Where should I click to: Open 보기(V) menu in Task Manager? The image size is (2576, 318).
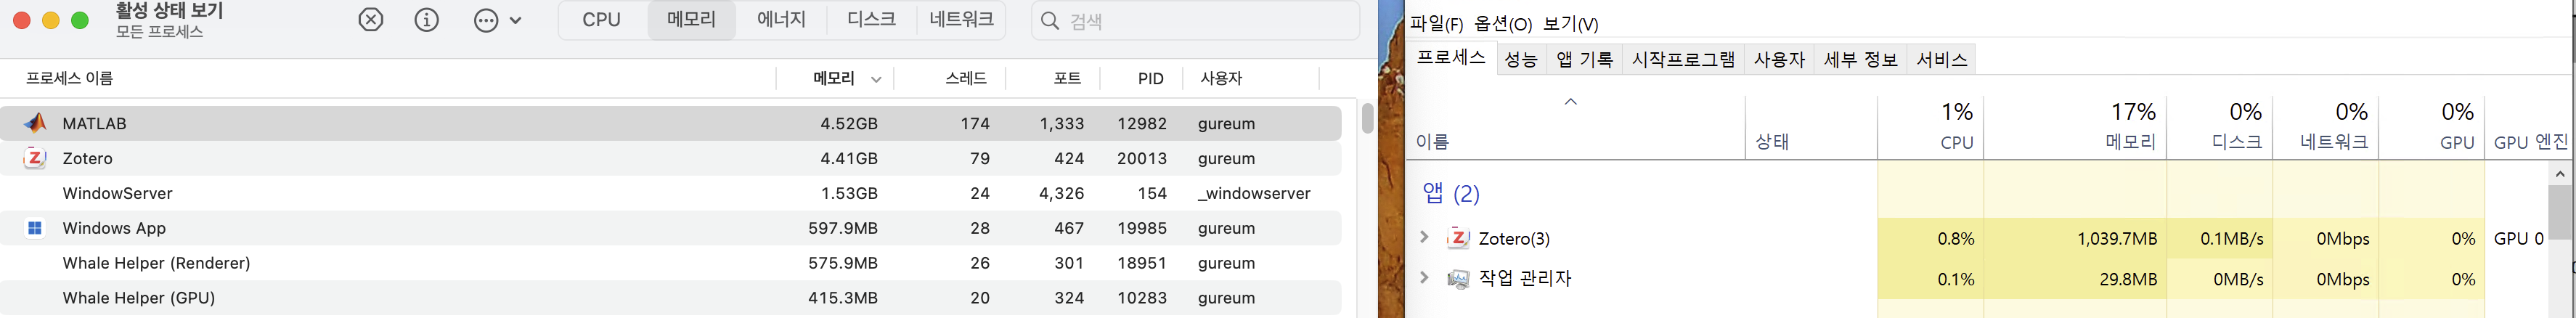click(1571, 24)
